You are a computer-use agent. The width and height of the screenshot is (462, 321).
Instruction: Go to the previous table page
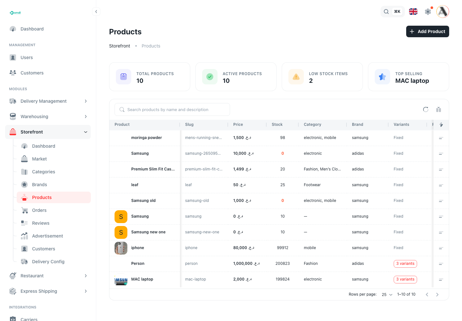pyautogui.click(x=427, y=295)
